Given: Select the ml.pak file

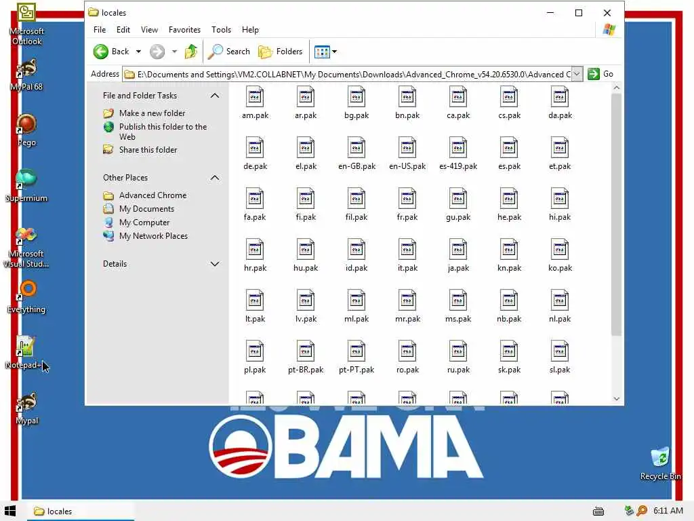Looking at the screenshot, I should pos(356,307).
